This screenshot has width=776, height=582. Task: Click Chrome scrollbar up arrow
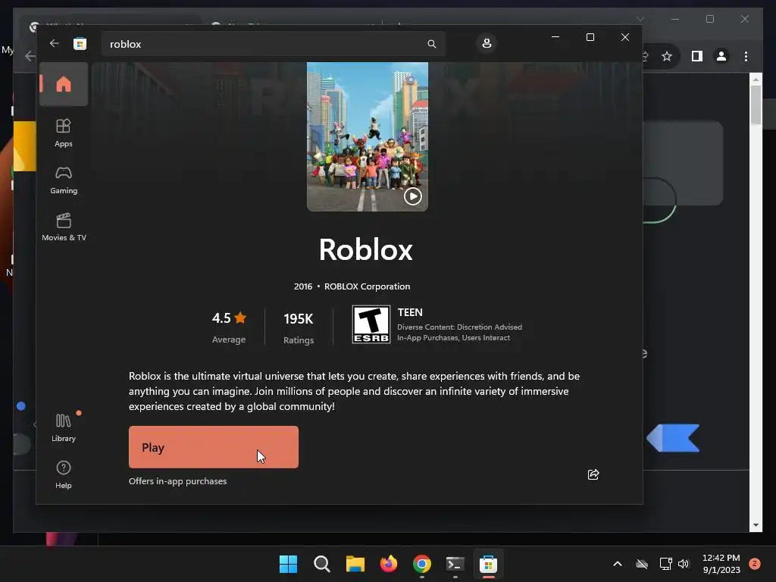point(756,79)
